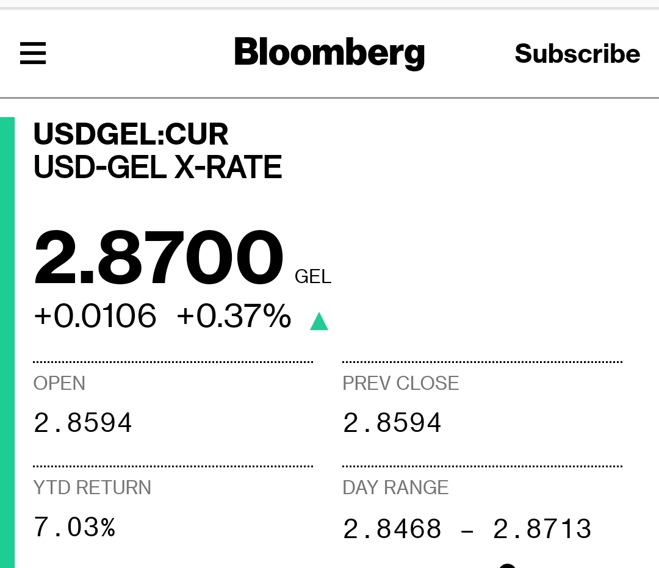Click the day range marker dot
The image size is (659, 568).
(x=508, y=565)
